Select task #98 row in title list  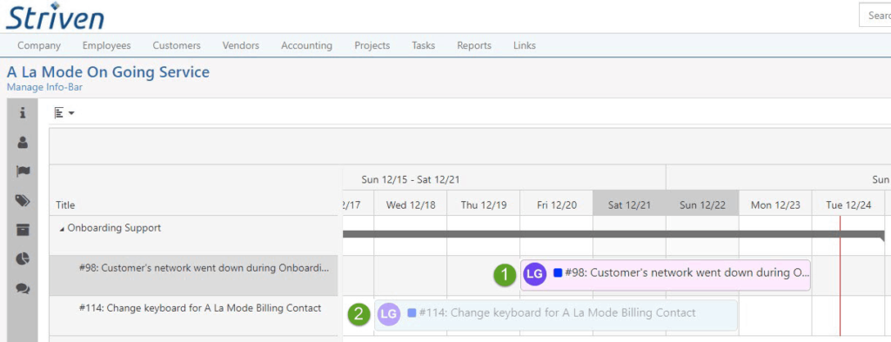point(193,276)
